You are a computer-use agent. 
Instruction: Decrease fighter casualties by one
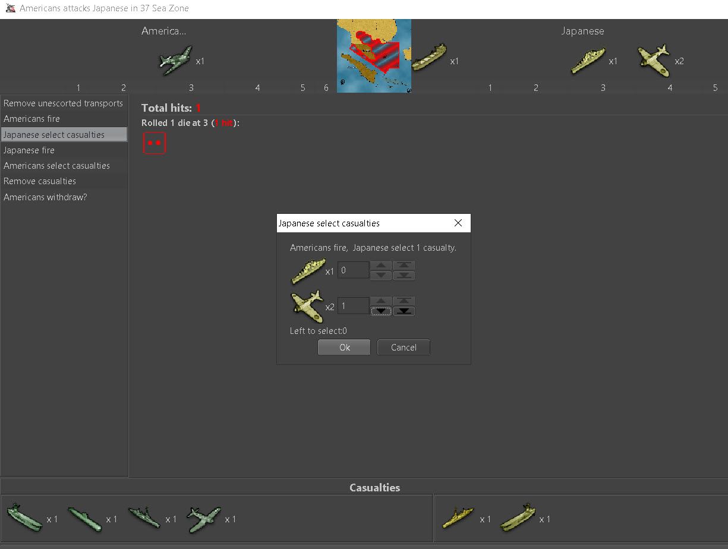coord(381,311)
